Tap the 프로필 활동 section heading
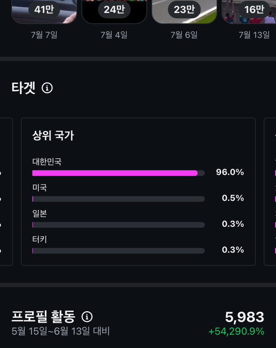 pos(43,316)
